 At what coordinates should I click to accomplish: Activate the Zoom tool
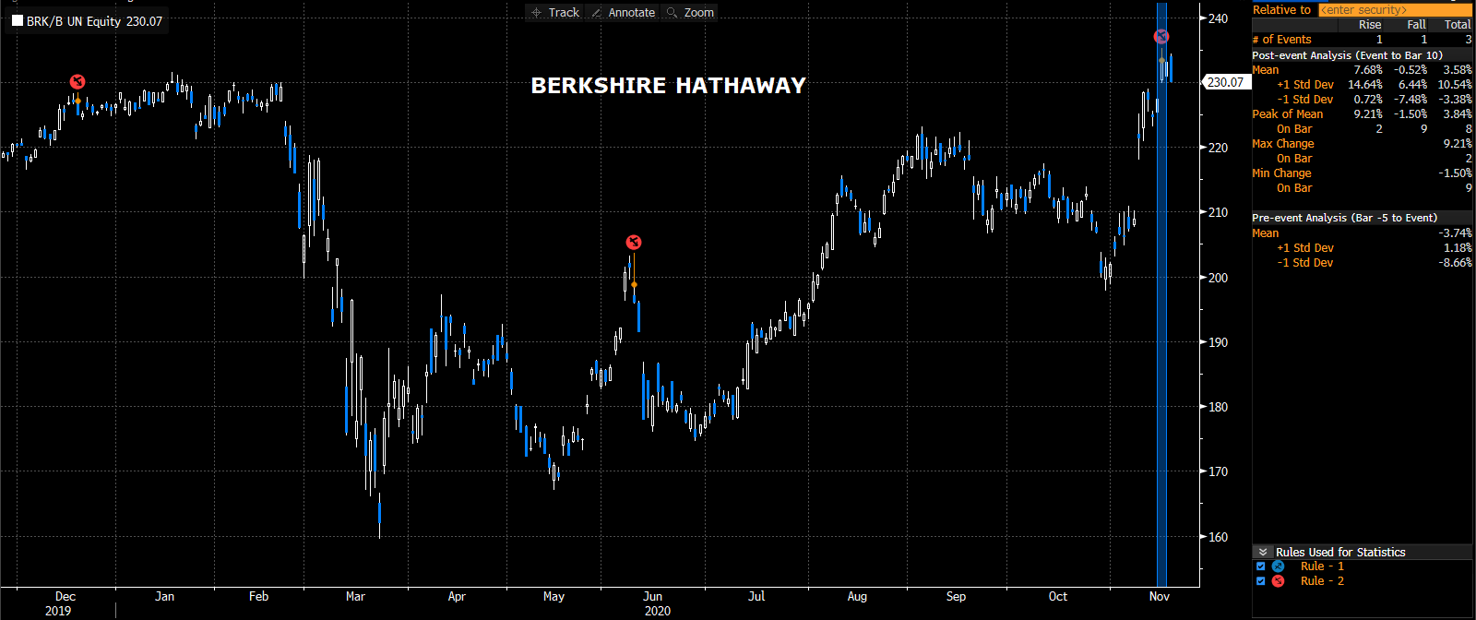coord(690,12)
